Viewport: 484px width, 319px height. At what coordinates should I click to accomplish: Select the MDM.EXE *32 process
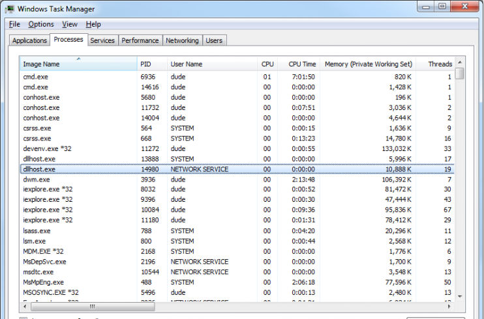(x=237, y=251)
